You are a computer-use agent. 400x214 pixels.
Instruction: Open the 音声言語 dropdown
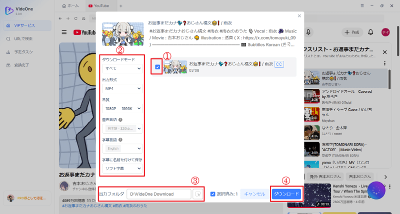coord(122,129)
